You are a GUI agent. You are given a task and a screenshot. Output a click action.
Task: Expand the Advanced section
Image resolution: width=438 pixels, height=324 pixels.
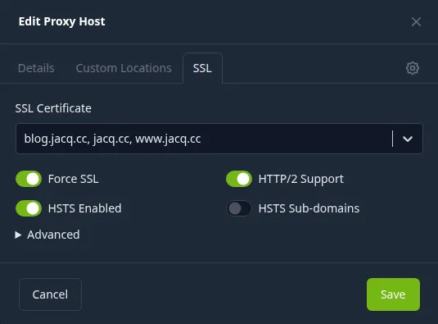[x=47, y=235]
